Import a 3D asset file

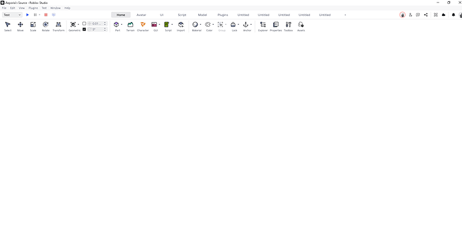tap(181, 26)
